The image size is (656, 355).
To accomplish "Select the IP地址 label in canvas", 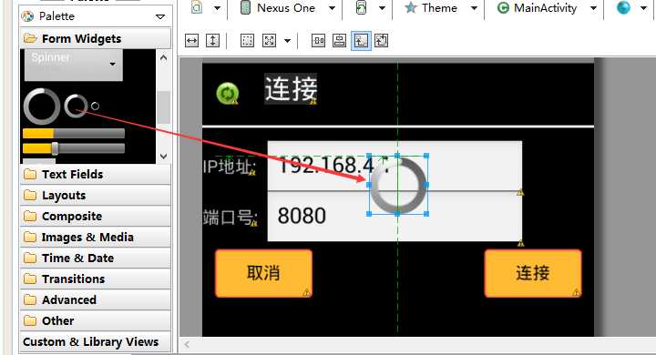I will (x=230, y=166).
